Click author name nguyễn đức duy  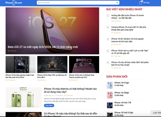(x=49, y=96)
